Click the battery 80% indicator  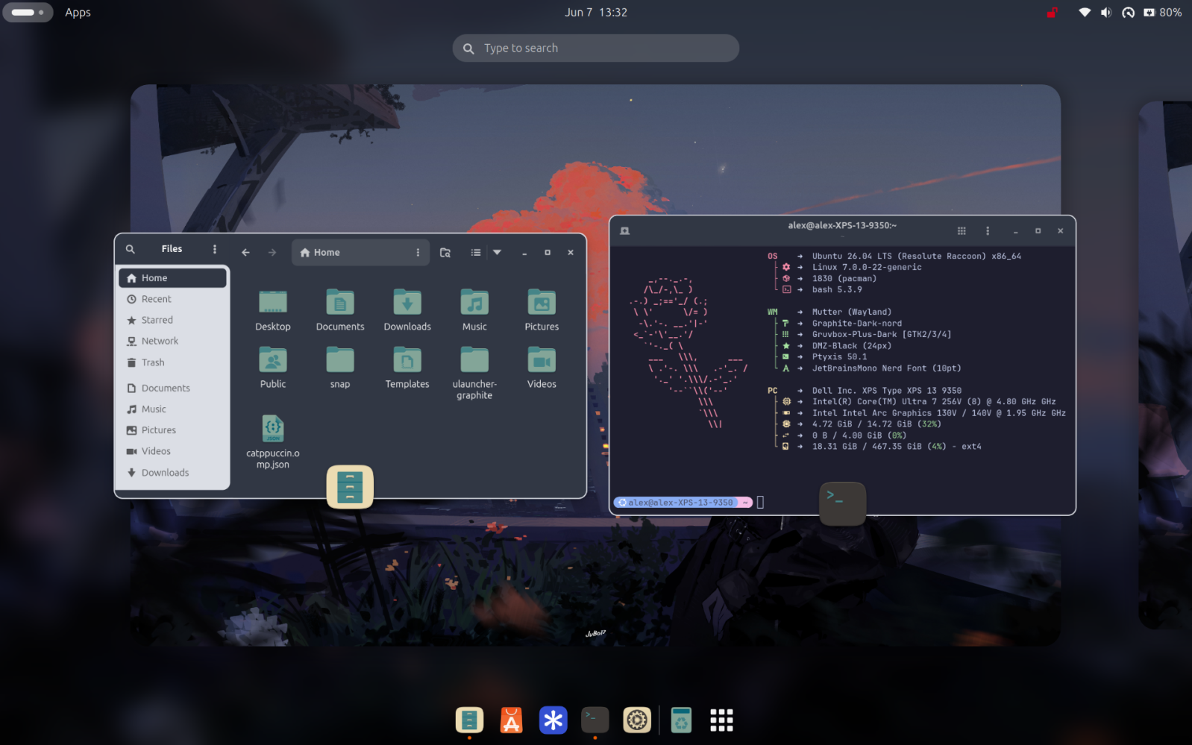[x=1163, y=13]
